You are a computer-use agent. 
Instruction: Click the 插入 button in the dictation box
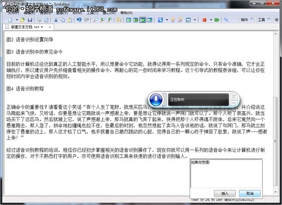click(x=225, y=193)
